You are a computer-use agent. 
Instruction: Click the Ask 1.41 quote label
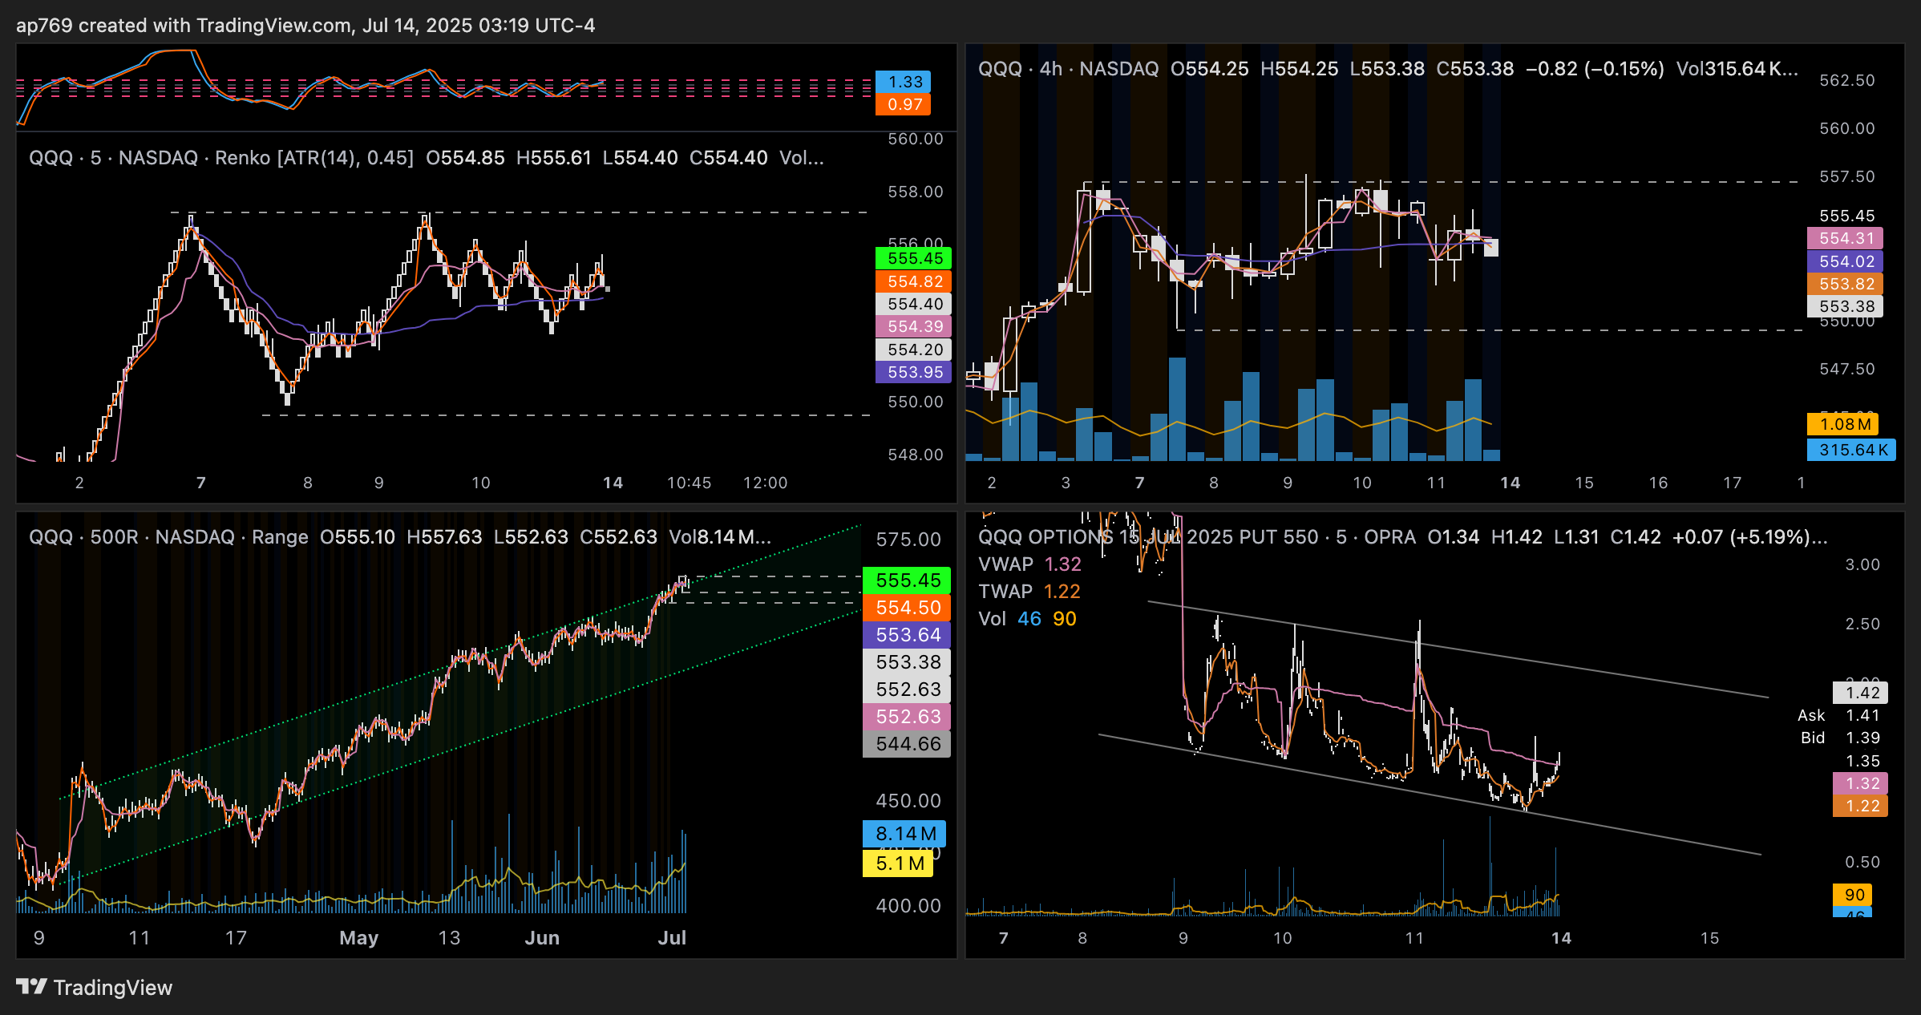(1838, 716)
